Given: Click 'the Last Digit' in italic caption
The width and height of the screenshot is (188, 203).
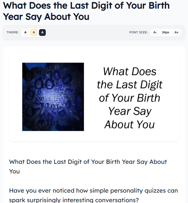Looking at the screenshot, I should click(x=130, y=85).
